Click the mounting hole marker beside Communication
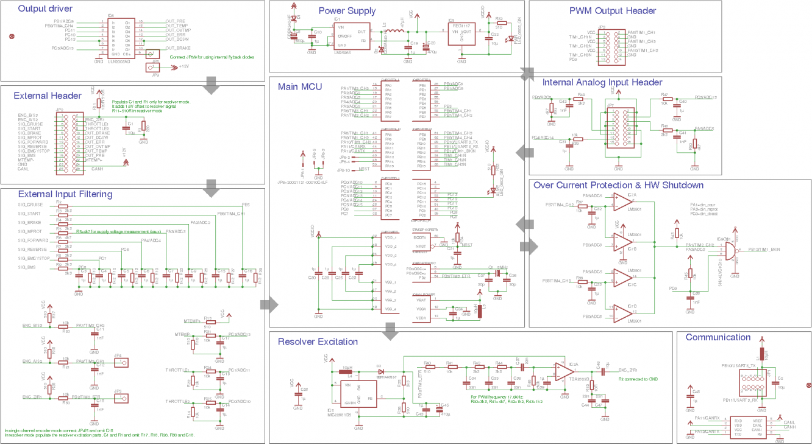 click(x=808, y=385)
